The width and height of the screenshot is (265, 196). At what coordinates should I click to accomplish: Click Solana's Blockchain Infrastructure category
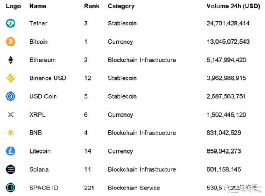tap(142, 169)
